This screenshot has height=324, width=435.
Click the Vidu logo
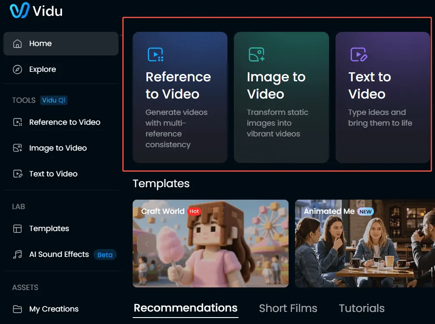coord(36,11)
